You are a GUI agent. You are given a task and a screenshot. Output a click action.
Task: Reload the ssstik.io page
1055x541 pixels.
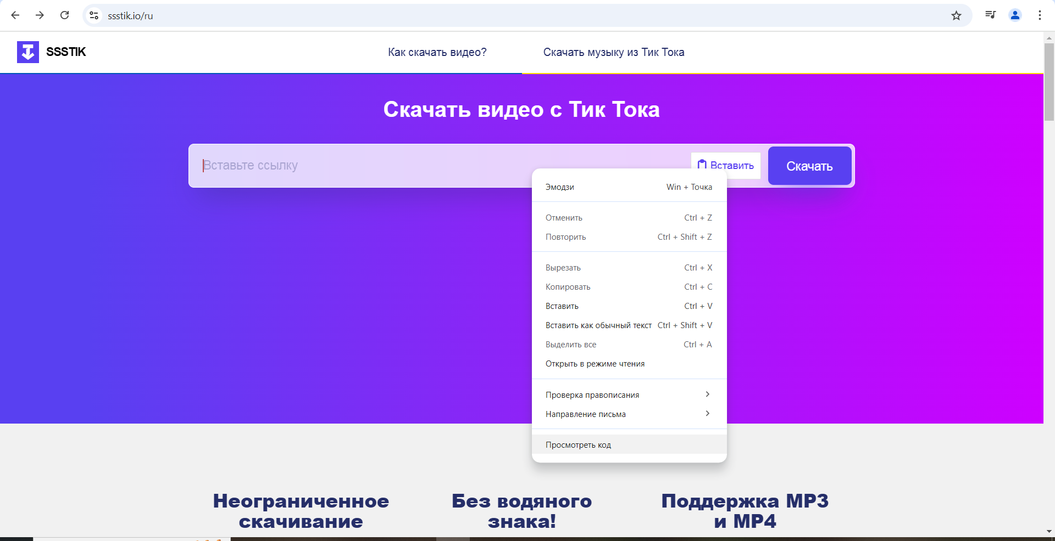64,15
